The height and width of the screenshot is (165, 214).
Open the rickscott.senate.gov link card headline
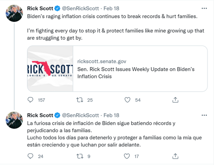pyautogui.click(x=136, y=73)
